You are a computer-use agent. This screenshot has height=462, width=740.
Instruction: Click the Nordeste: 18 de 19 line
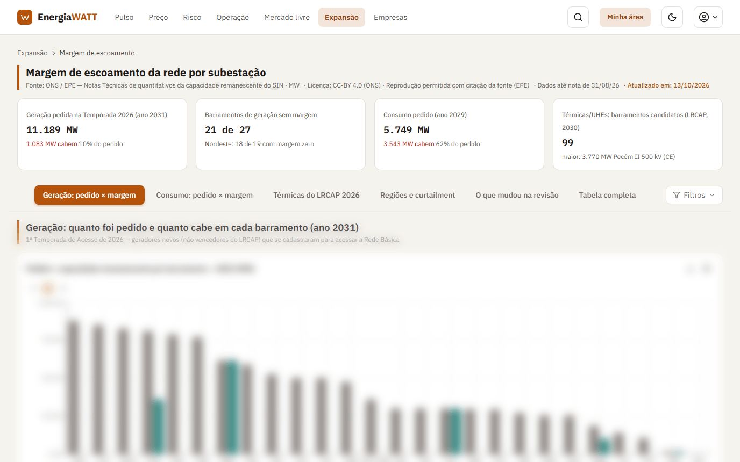pos(259,144)
